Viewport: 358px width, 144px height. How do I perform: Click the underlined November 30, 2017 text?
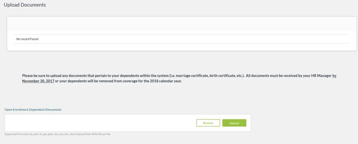point(38,81)
